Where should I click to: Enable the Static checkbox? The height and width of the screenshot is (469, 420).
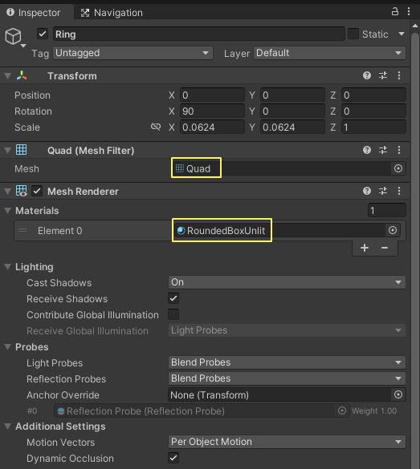pyautogui.click(x=353, y=34)
